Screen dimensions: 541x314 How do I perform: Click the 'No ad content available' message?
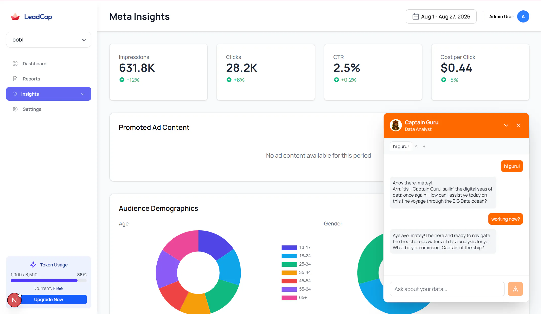click(x=319, y=155)
